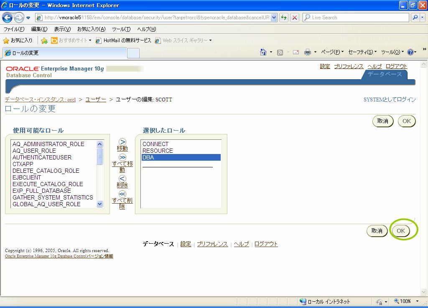Select the データベース tab
428x308 pixels.
[385, 74]
